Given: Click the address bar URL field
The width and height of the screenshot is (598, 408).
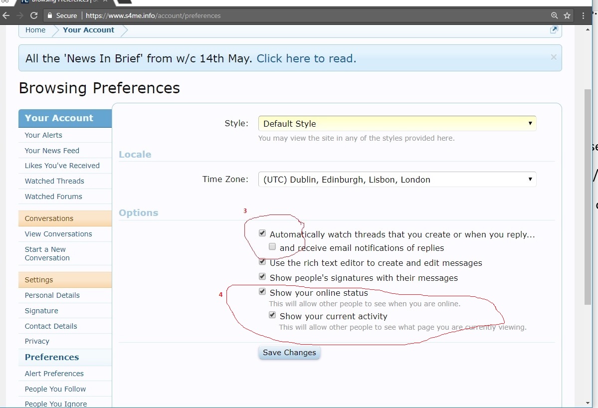Looking at the screenshot, I should (299, 15).
